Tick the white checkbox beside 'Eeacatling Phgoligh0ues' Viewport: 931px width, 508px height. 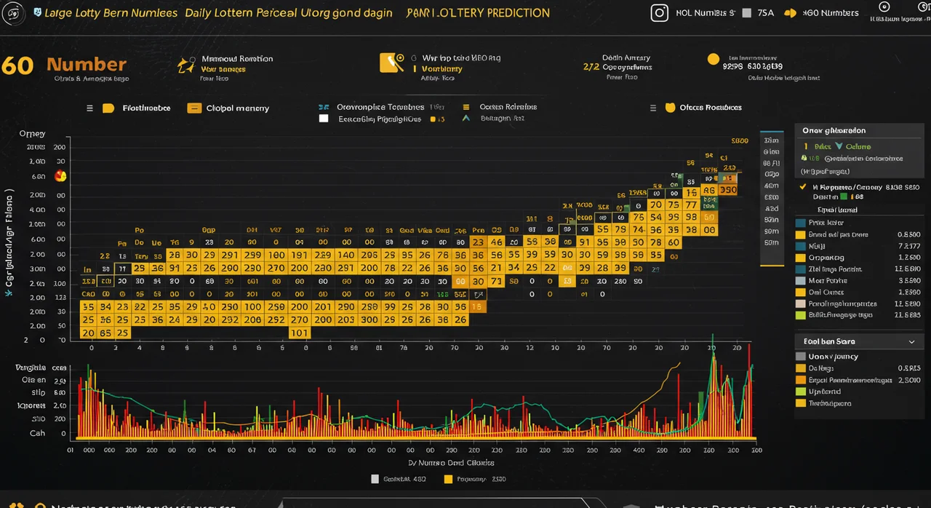tap(324, 118)
